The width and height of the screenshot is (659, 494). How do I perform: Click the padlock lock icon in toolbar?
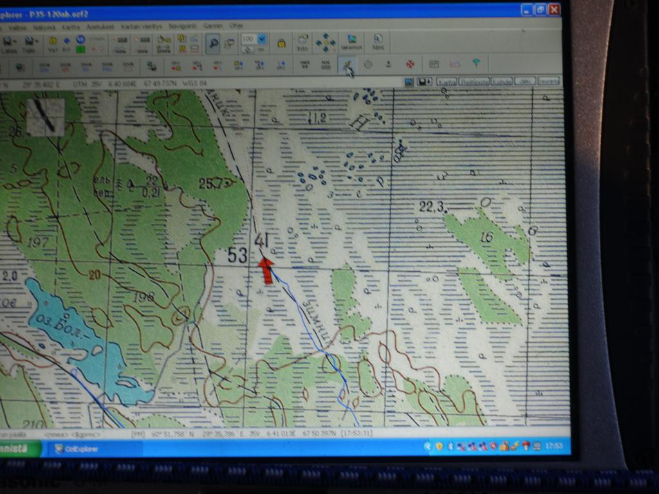coord(281,43)
